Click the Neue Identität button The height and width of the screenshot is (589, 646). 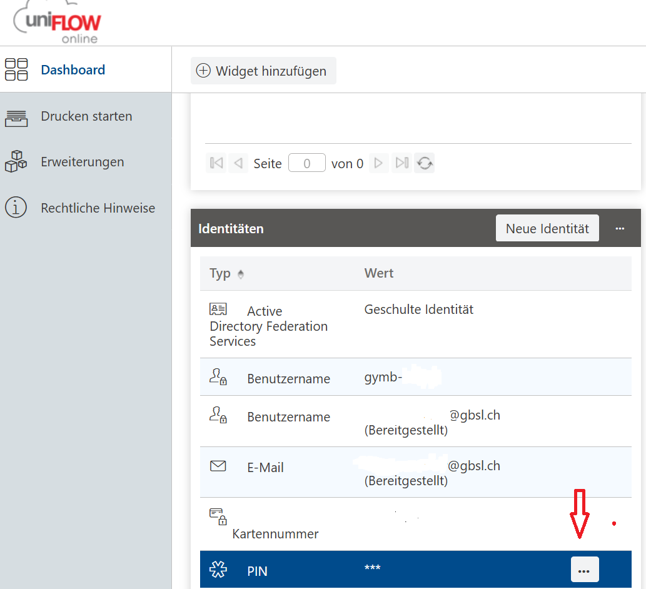pyautogui.click(x=547, y=229)
